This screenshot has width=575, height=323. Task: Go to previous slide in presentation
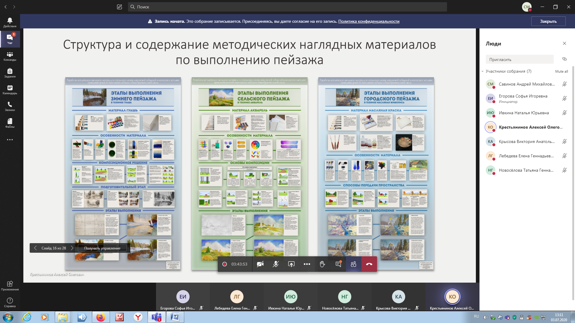[x=35, y=248]
